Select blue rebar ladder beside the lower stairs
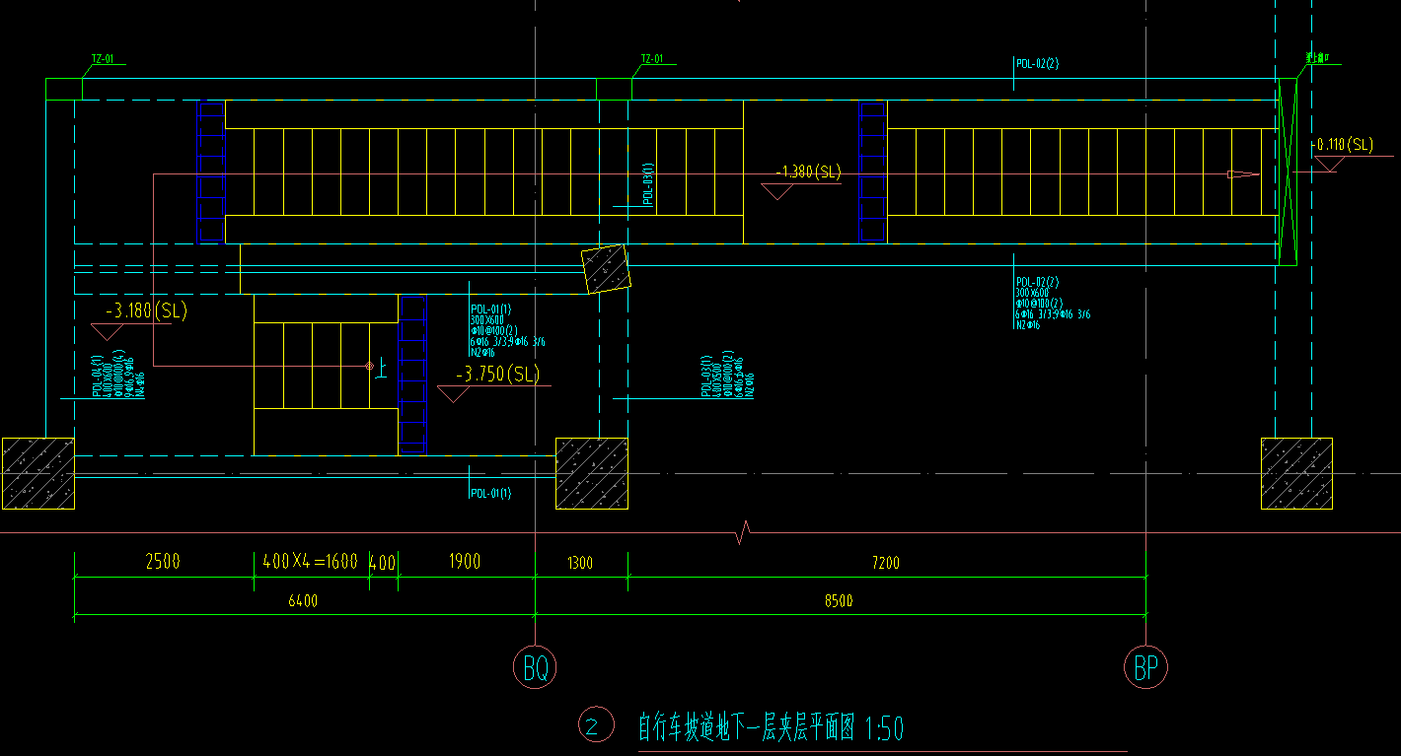 413,375
